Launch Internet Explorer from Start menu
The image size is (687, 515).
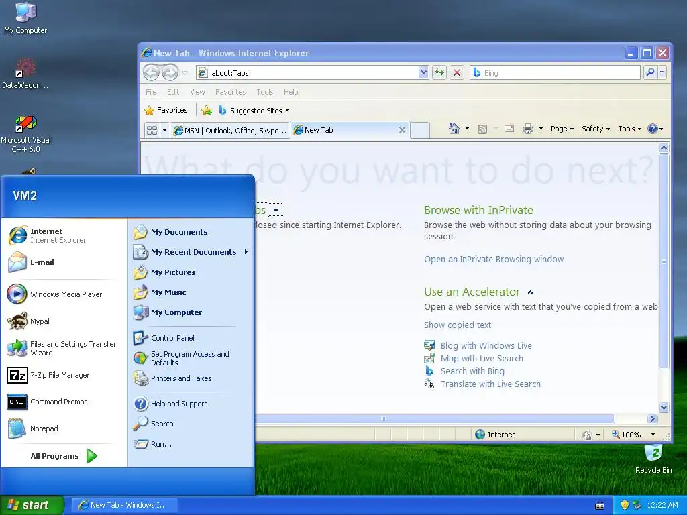click(x=64, y=235)
